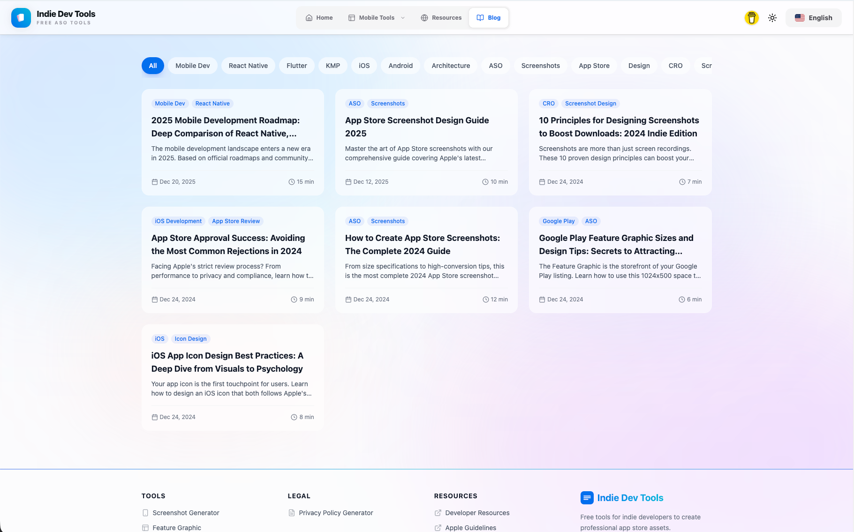The height and width of the screenshot is (532, 854).
Task: Switch to the All filter tab
Action: 152,66
